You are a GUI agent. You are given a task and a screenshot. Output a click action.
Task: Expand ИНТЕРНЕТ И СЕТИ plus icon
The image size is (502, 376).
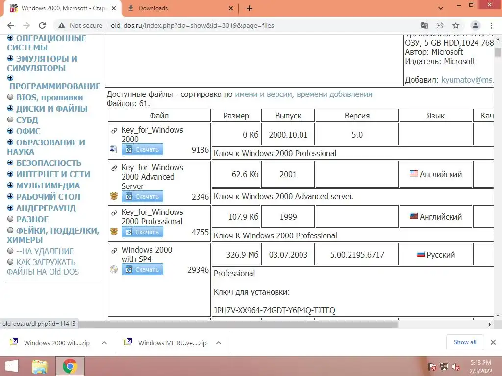click(10, 174)
